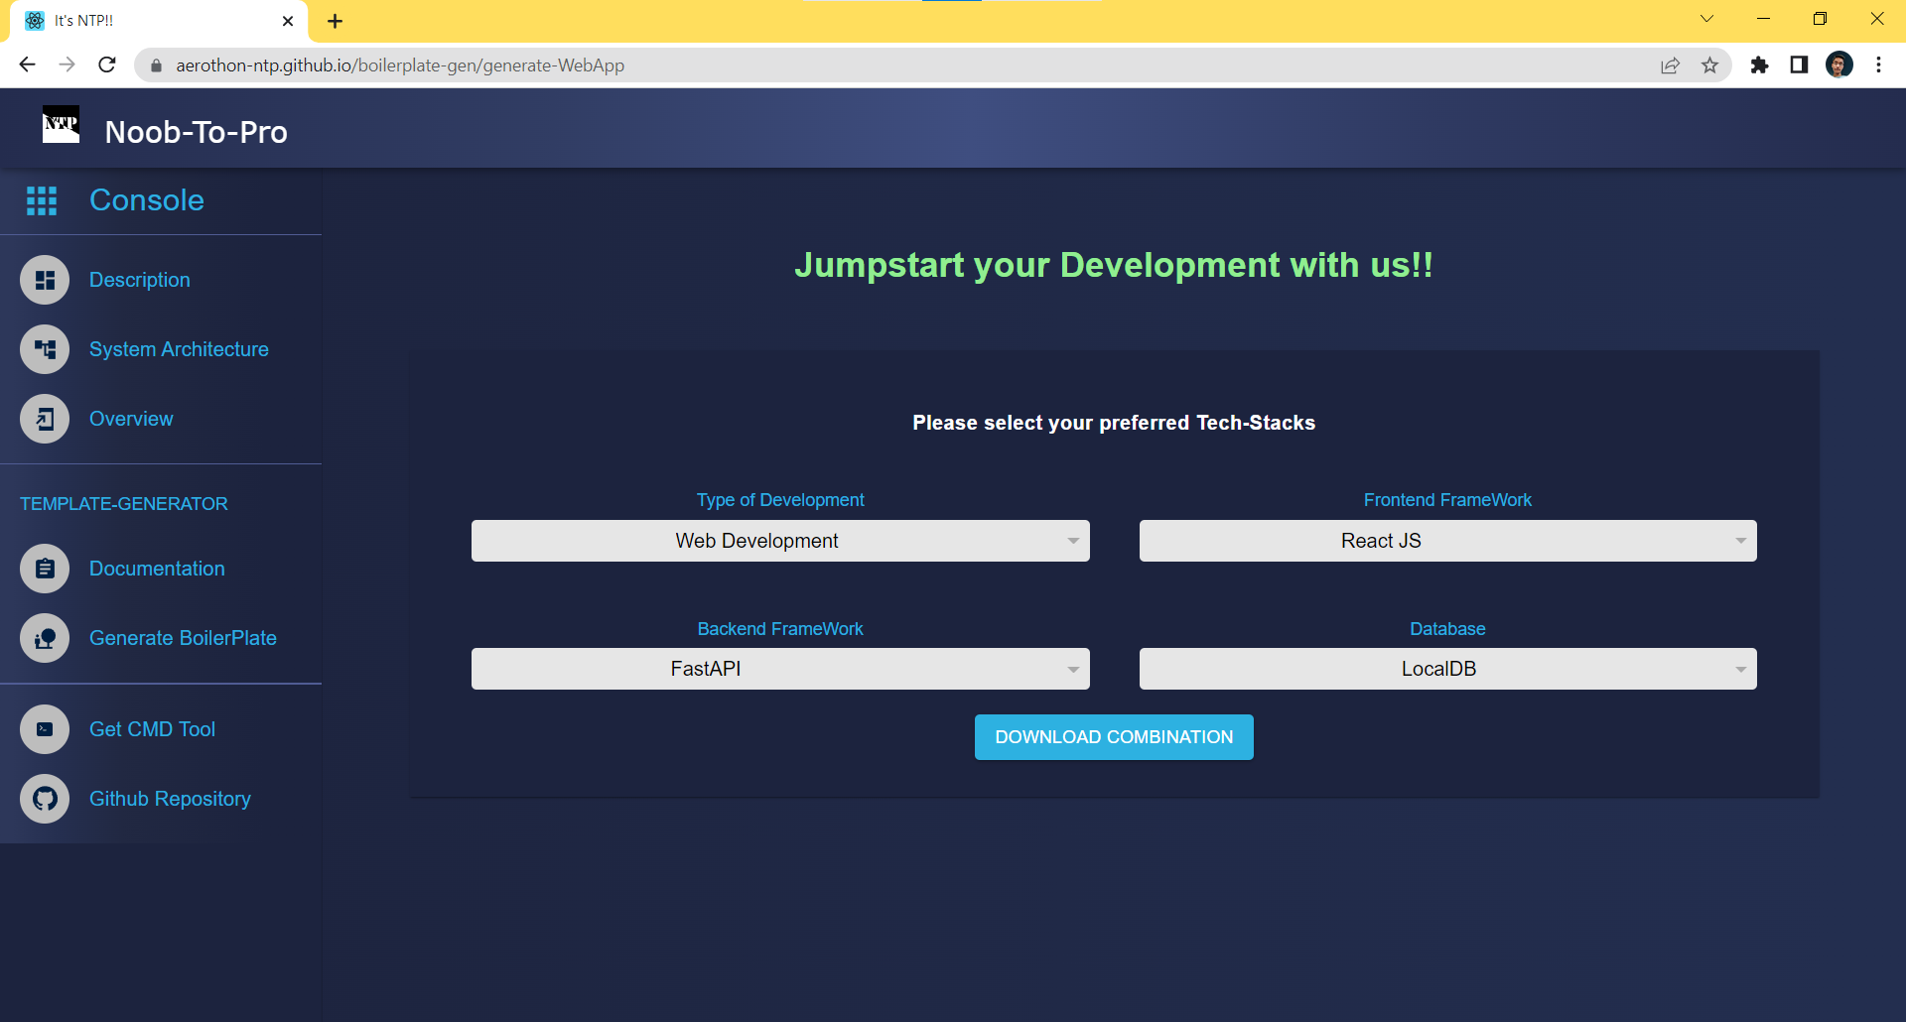Open Documentation link

pyautogui.click(x=157, y=569)
